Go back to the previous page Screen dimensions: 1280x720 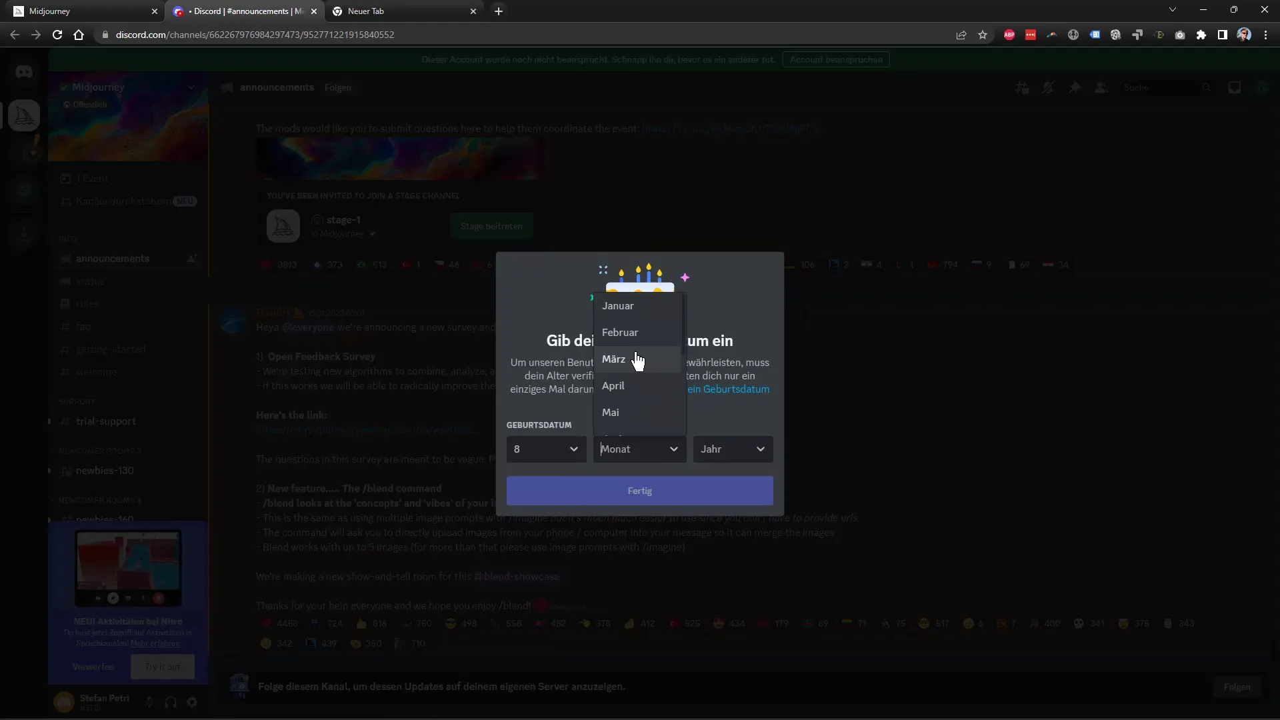click(x=15, y=35)
